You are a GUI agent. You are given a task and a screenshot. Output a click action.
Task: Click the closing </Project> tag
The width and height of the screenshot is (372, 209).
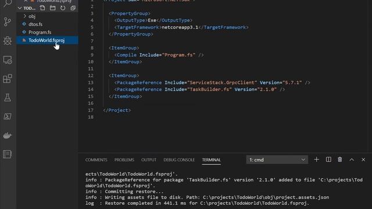[x=117, y=110]
